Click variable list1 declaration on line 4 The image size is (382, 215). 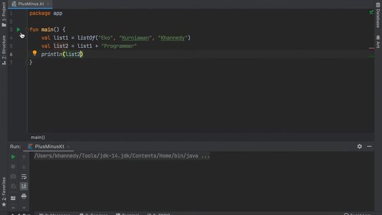click(61, 38)
